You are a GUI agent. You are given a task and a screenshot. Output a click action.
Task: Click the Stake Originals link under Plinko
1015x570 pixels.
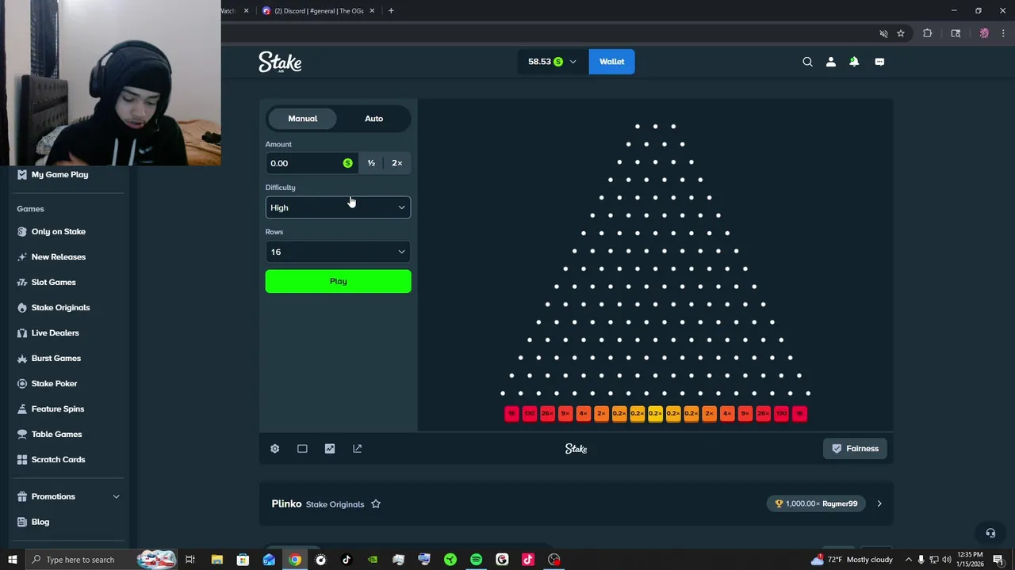(x=335, y=504)
